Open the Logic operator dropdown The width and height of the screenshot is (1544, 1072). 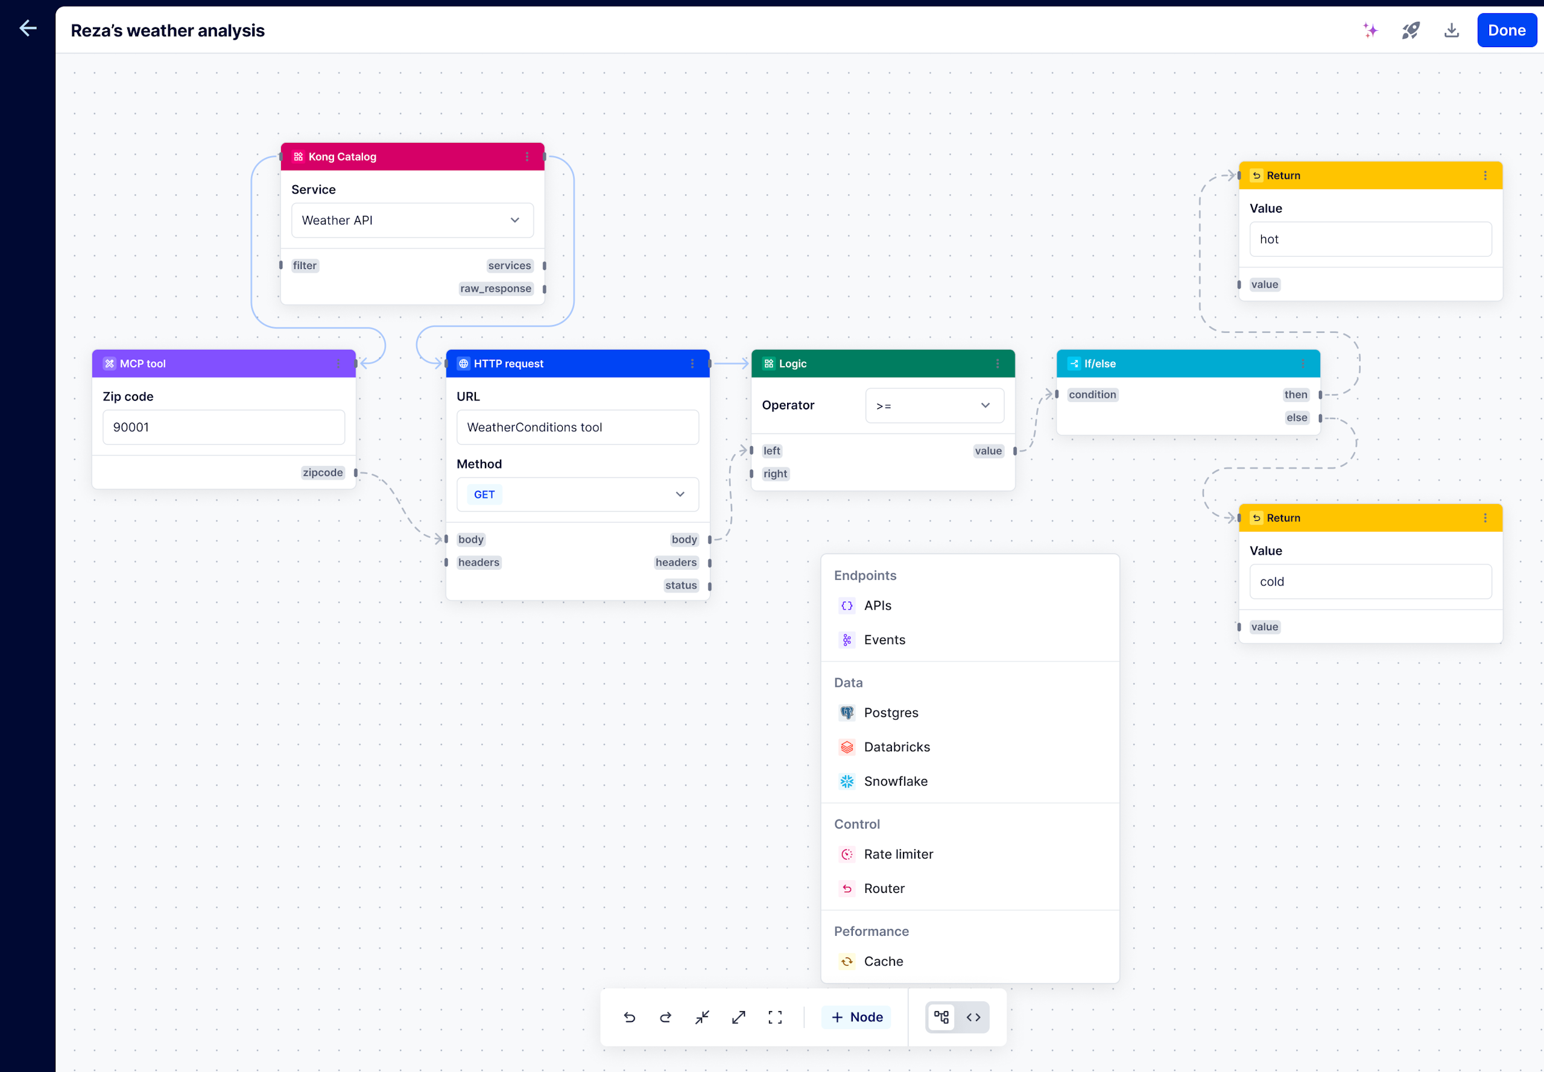pyautogui.click(x=934, y=406)
